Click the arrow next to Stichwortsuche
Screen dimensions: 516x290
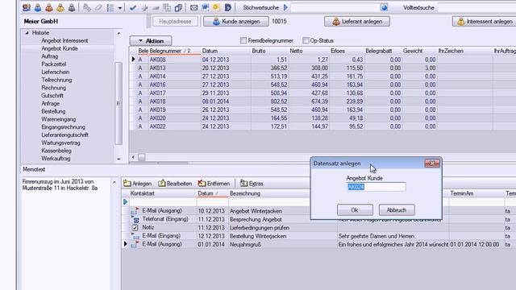click(285, 7)
